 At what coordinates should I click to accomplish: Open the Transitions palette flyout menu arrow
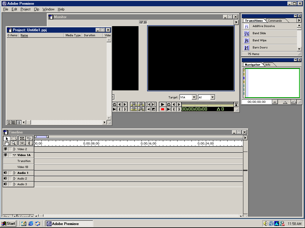pos(299,21)
